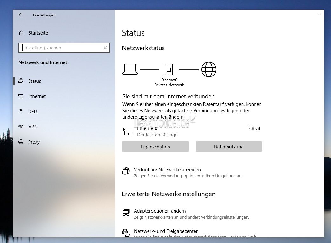Click the search magnifier icon
The width and height of the screenshot is (331, 243).
click(x=105, y=48)
